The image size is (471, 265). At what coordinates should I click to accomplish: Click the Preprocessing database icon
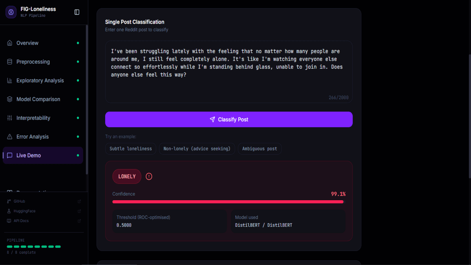tap(10, 62)
